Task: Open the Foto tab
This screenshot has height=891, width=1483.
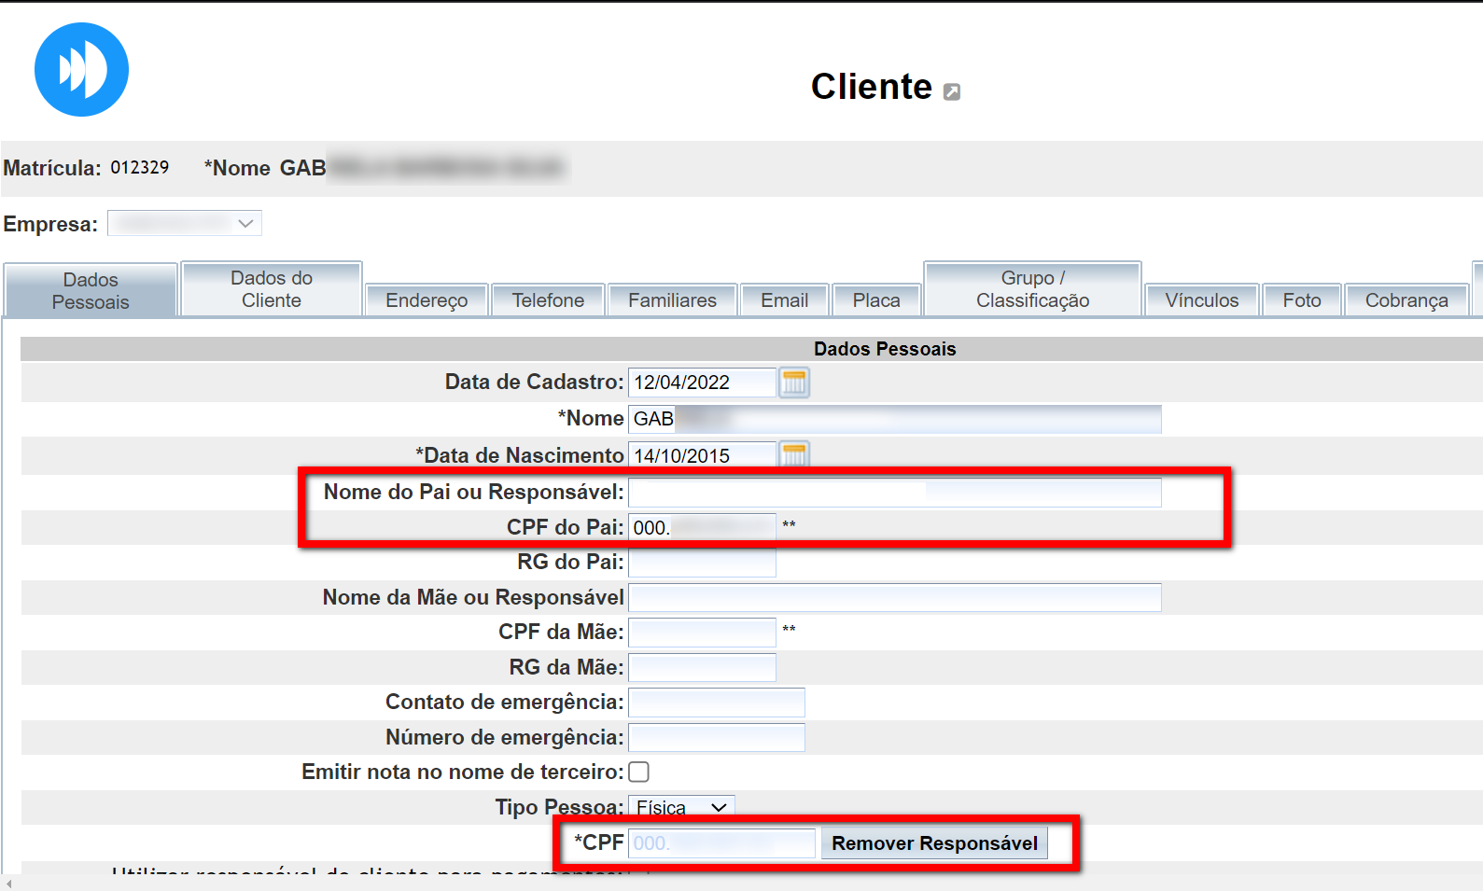Action: (1301, 300)
